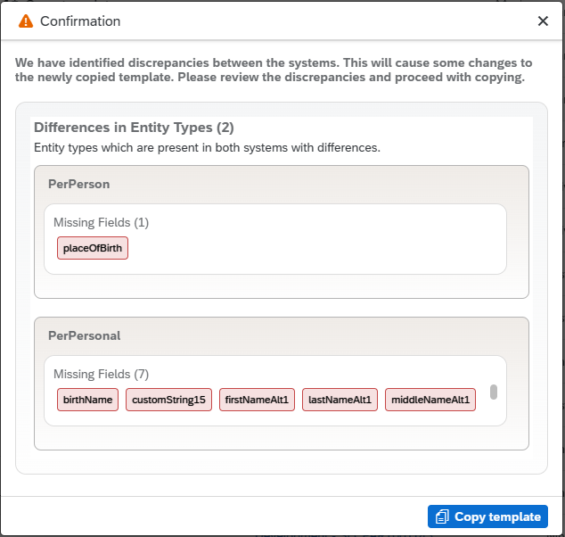
Task: Click the Missing Fields (1) label
Action: 101,222
